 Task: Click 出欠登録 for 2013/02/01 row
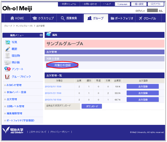[143, 87]
